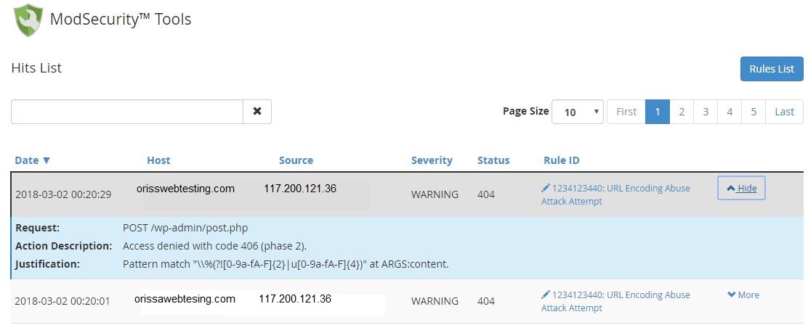808x325 pixels.
Task: Collapse first hit with Hide button
Action: (741, 188)
